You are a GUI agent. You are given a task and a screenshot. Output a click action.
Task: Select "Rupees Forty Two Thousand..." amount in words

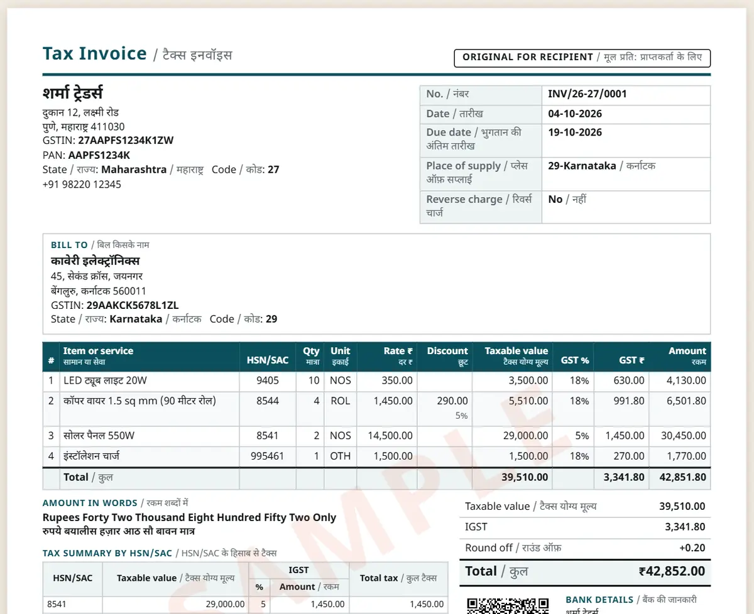coord(189,518)
